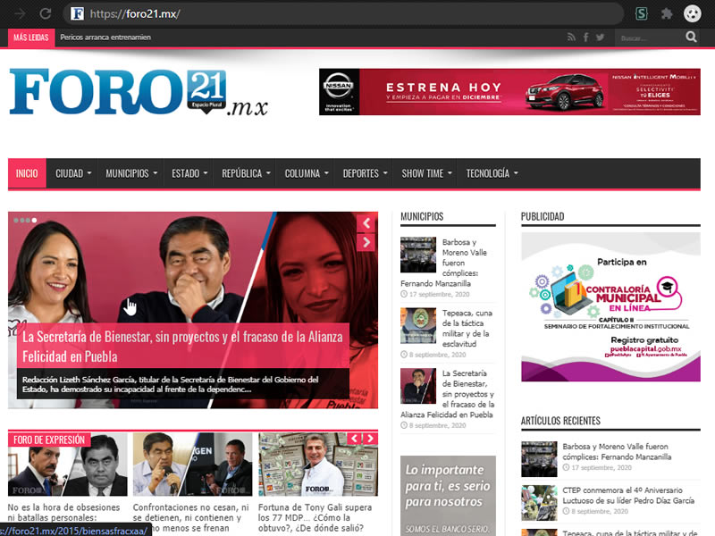Viewport: 715px width, 536px height.
Task: Select the fourth slider pagination dot
Action: click(34, 221)
